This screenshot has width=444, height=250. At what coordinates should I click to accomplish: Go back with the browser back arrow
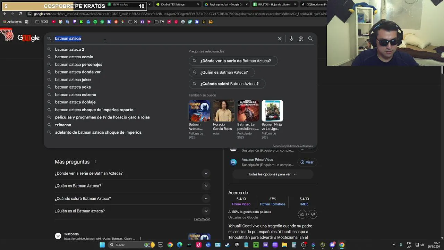[5, 14]
